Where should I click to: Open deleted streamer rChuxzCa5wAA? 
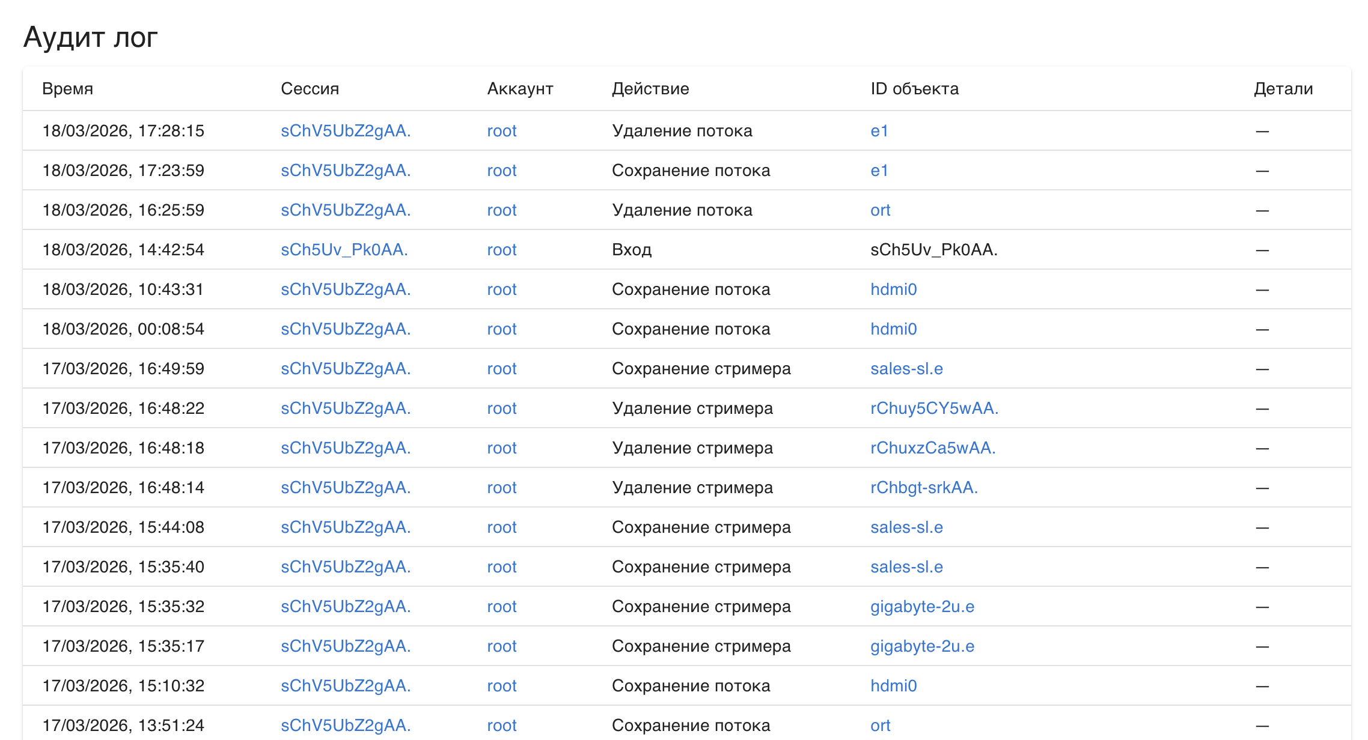(x=933, y=447)
